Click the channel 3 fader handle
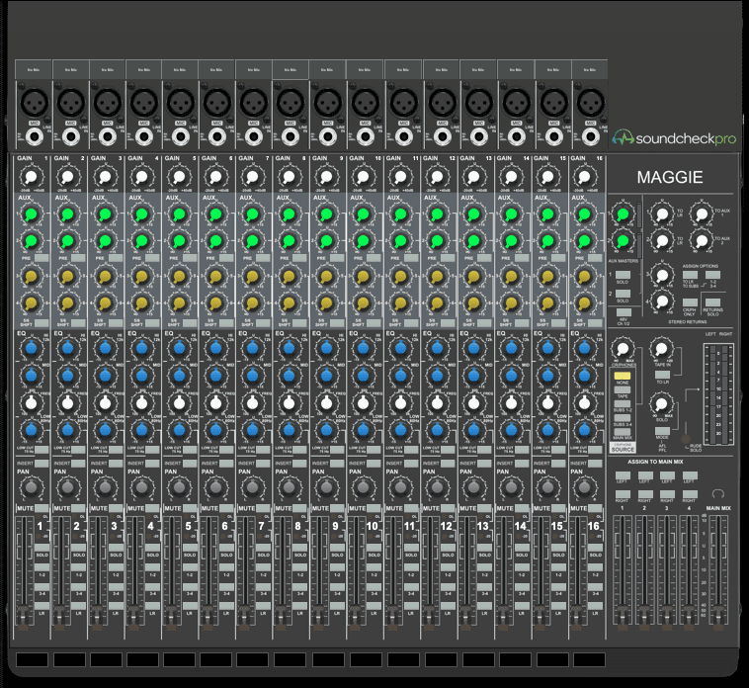Screen dimensions: 749x688 tap(96, 616)
